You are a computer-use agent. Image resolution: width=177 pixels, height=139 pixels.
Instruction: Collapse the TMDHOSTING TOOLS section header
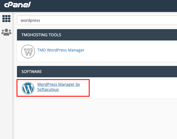97,35
